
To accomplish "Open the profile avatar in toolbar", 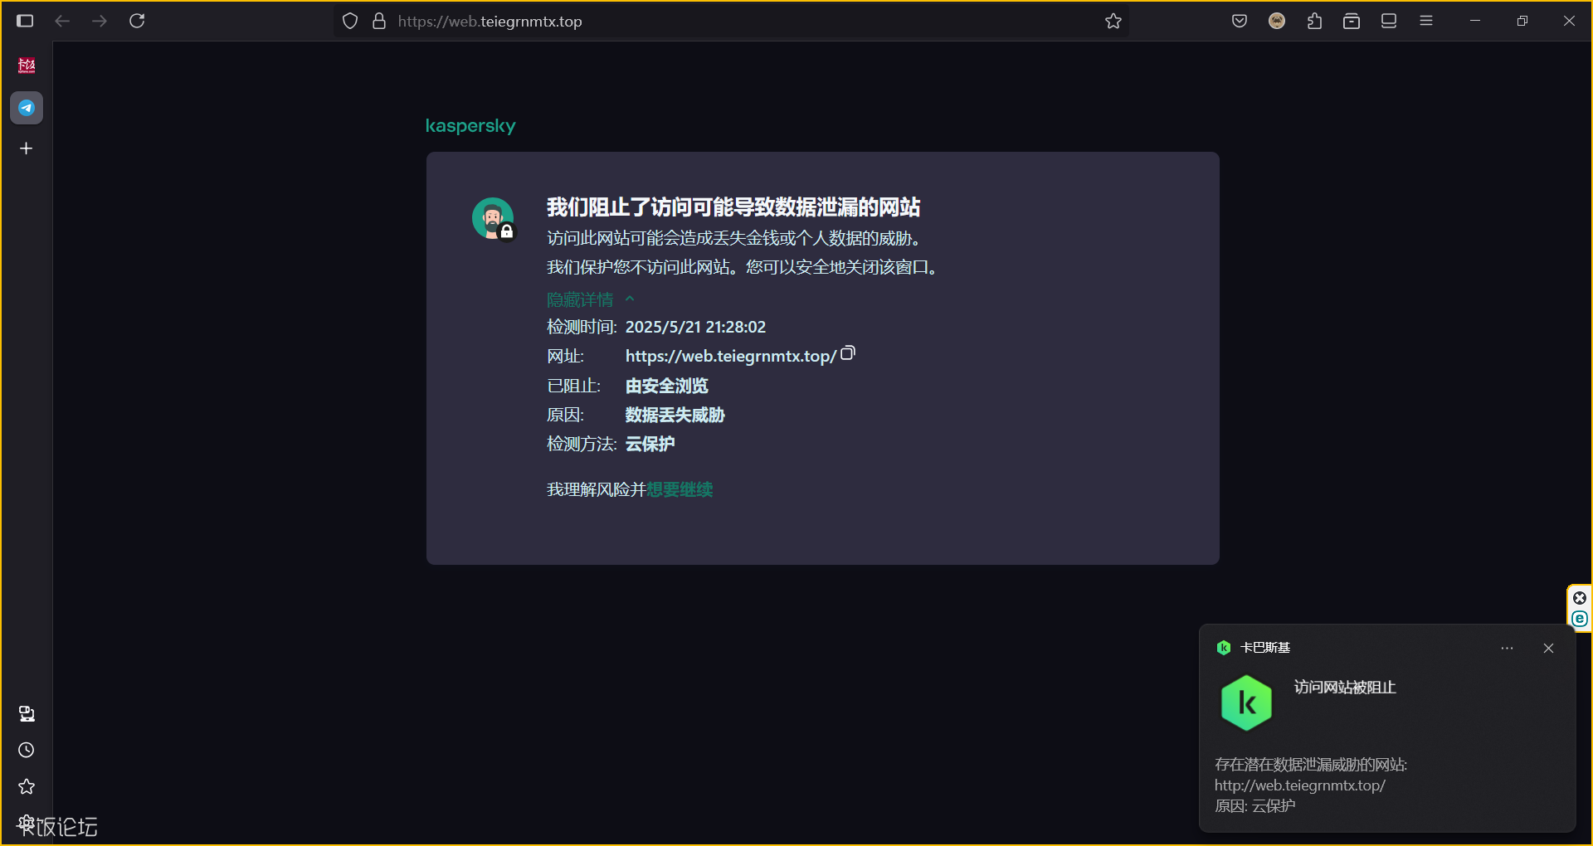I will click(x=1277, y=21).
